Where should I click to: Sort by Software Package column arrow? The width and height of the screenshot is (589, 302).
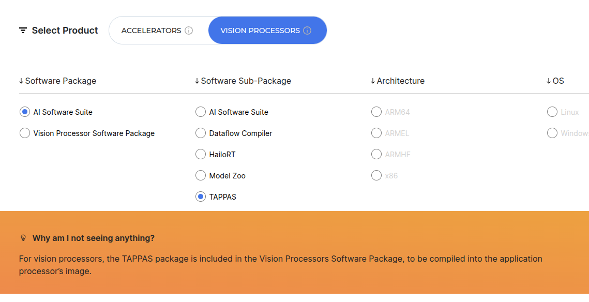21,81
